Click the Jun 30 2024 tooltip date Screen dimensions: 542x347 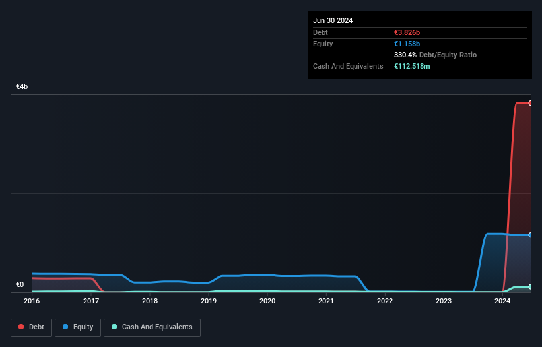pyautogui.click(x=333, y=20)
